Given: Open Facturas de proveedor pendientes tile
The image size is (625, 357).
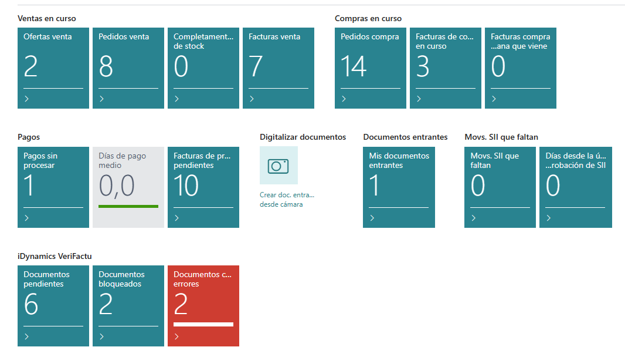Looking at the screenshot, I should point(203,187).
